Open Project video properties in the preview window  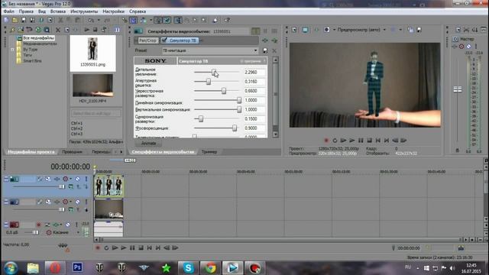pos(294,30)
